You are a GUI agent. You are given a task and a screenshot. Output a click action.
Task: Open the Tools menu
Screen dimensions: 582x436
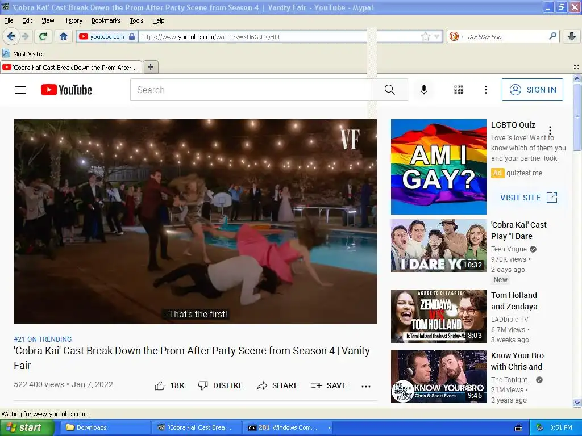(136, 20)
